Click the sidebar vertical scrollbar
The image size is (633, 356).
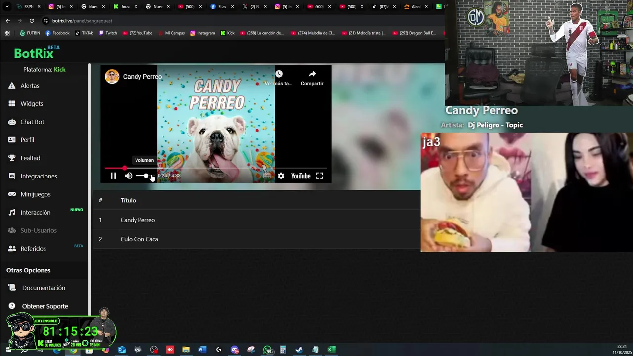[x=90, y=189]
